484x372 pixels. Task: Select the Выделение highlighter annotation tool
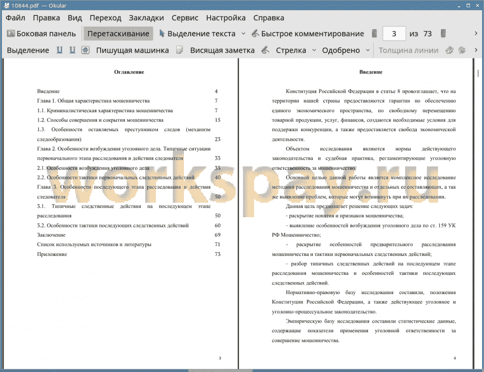pyautogui.click(x=28, y=50)
